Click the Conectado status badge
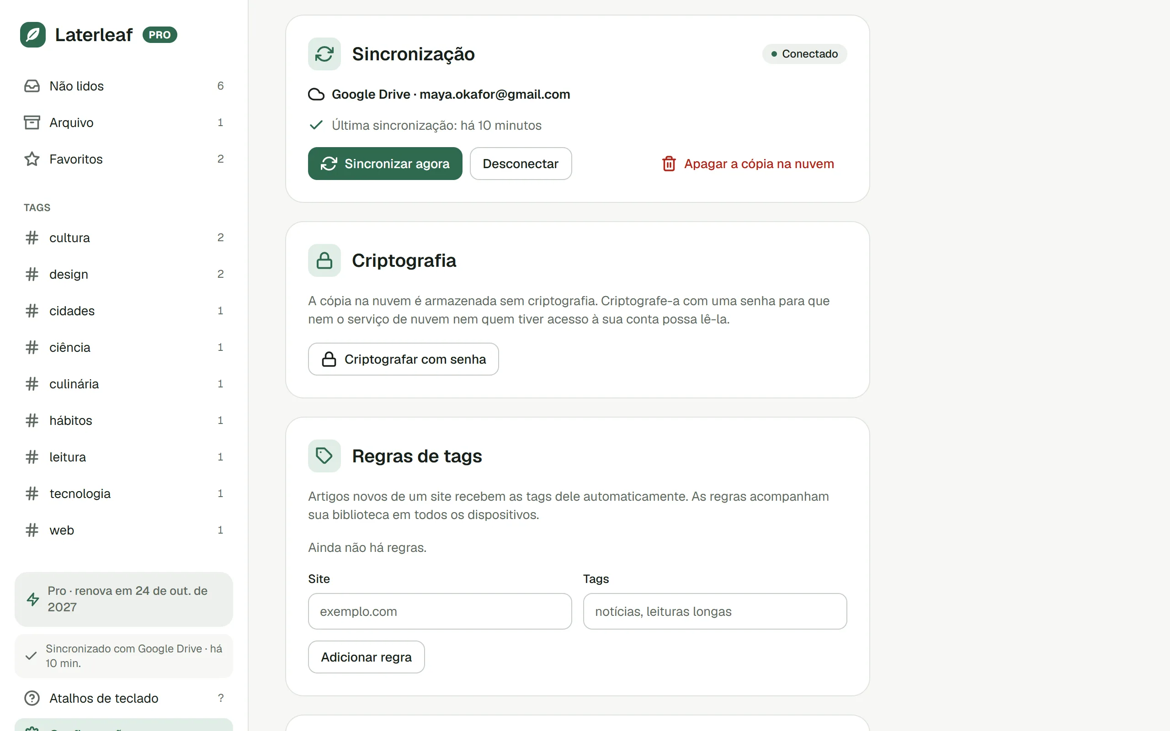 click(x=804, y=53)
